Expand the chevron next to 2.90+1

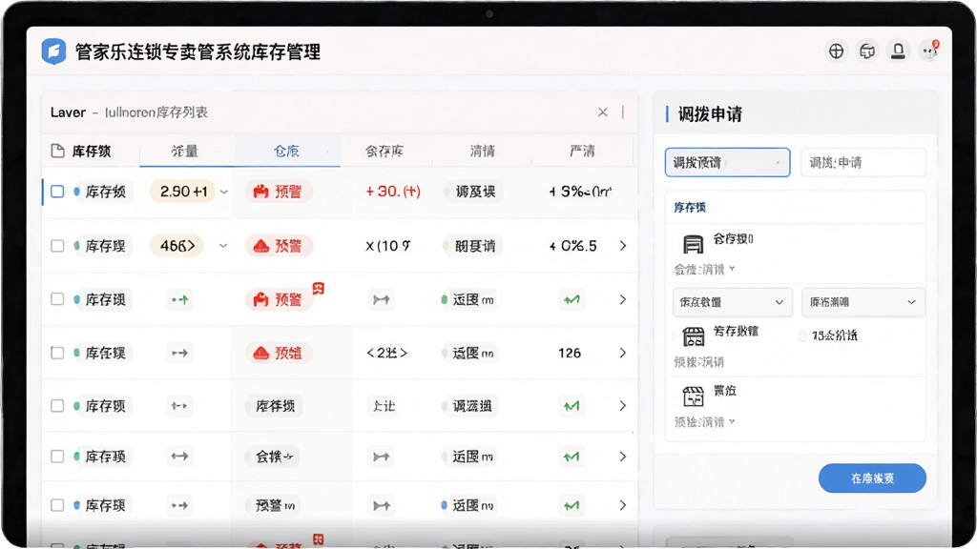pyautogui.click(x=224, y=192)
